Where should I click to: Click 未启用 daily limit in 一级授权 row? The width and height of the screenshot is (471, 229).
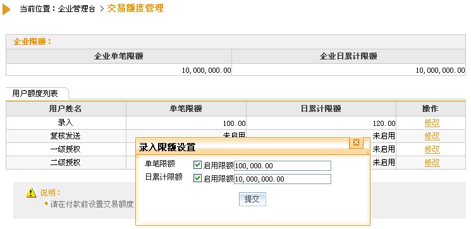click(x=384, y=149)
